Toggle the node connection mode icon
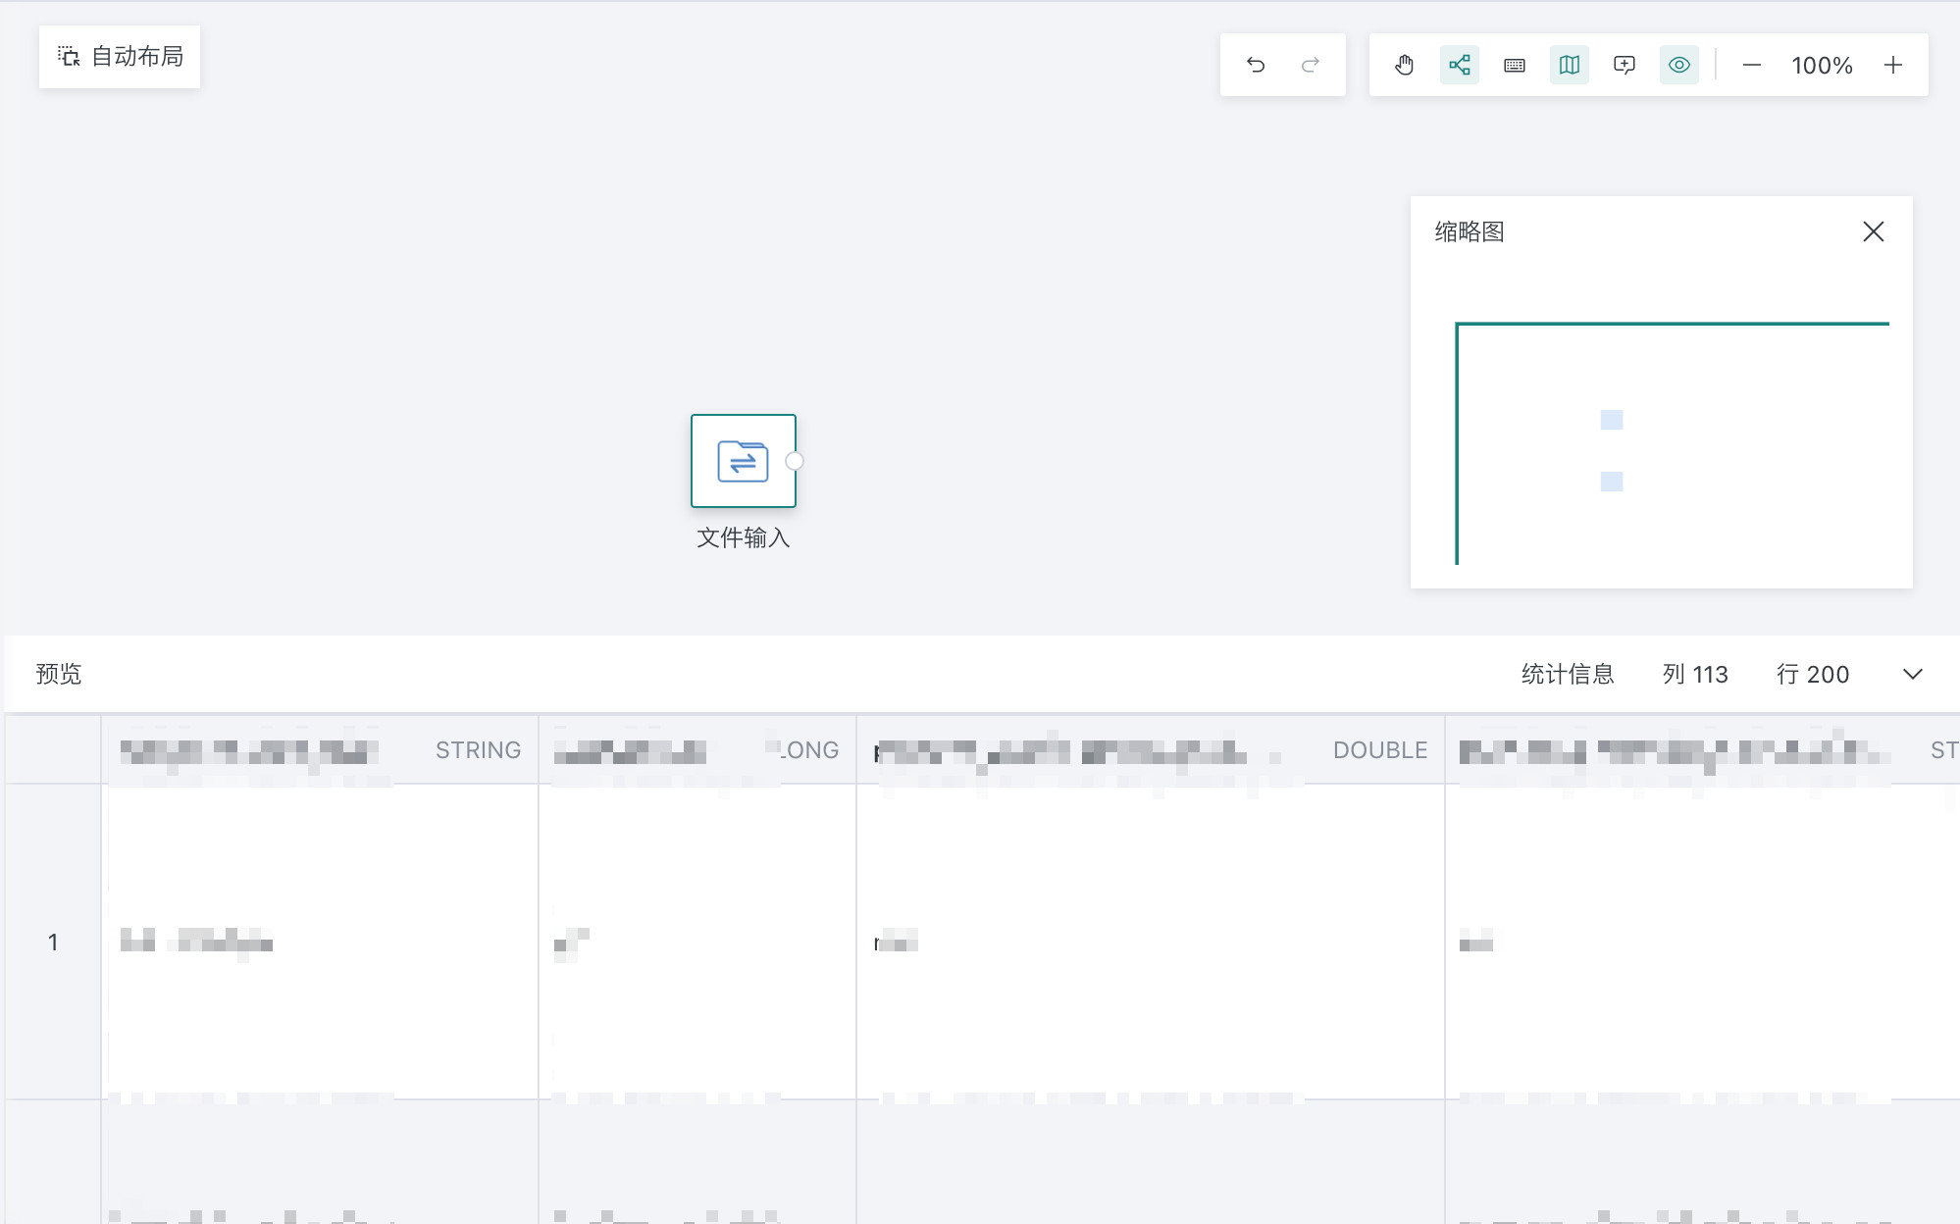This screenshot has width=1960, height=1224. click(1460, 65)
